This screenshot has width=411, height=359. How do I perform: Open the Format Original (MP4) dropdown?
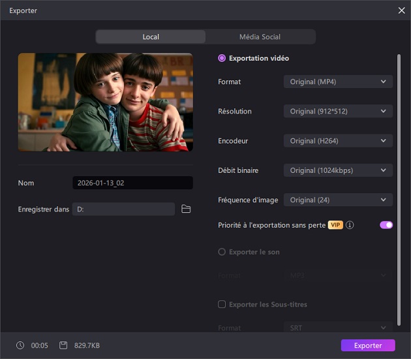point(338,82)
